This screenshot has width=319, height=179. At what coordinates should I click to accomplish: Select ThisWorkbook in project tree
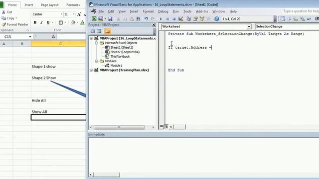(x=120, y=56)
